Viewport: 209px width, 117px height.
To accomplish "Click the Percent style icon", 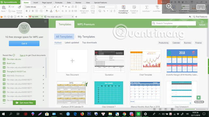I will [x=104, y=11].
